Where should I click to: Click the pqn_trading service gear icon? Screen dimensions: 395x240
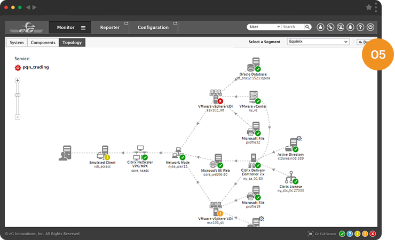click(x=18, y=68)
